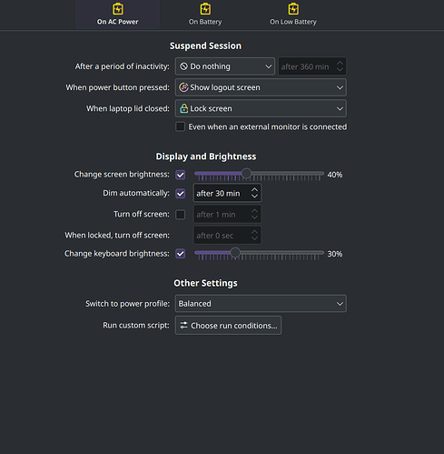Enable the Turn off screen checkbox

point(181,215)
